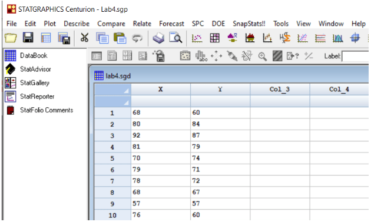This screenshot has height=222, width=371.
Task: Open the Edit menu
Action: [30, 24]
